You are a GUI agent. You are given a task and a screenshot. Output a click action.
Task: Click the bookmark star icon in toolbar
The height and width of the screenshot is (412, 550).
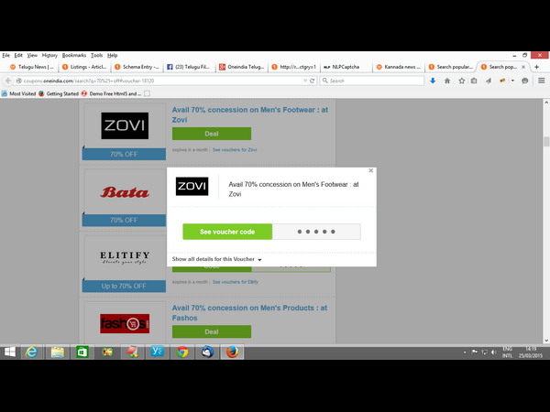click(x=462, y=81)
